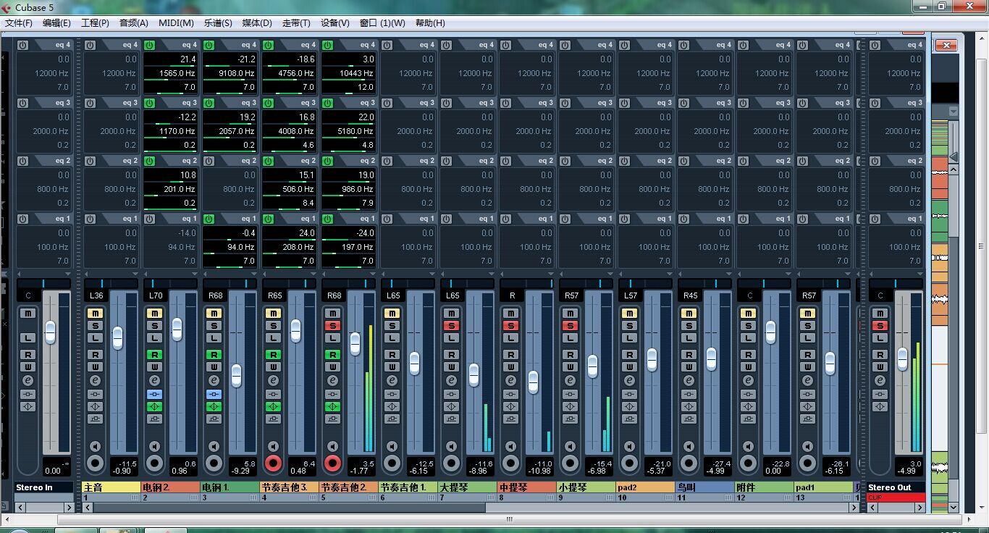Click the Stereo Out volume fader handle

pos(902,358)
